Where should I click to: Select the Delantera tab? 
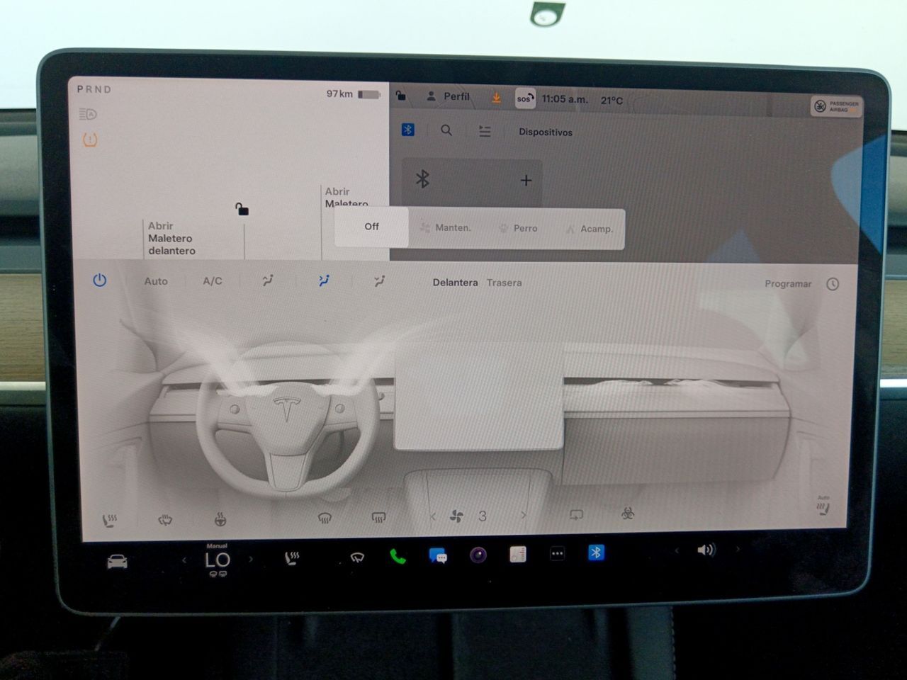pyautogui.click(x=455, y=283)
